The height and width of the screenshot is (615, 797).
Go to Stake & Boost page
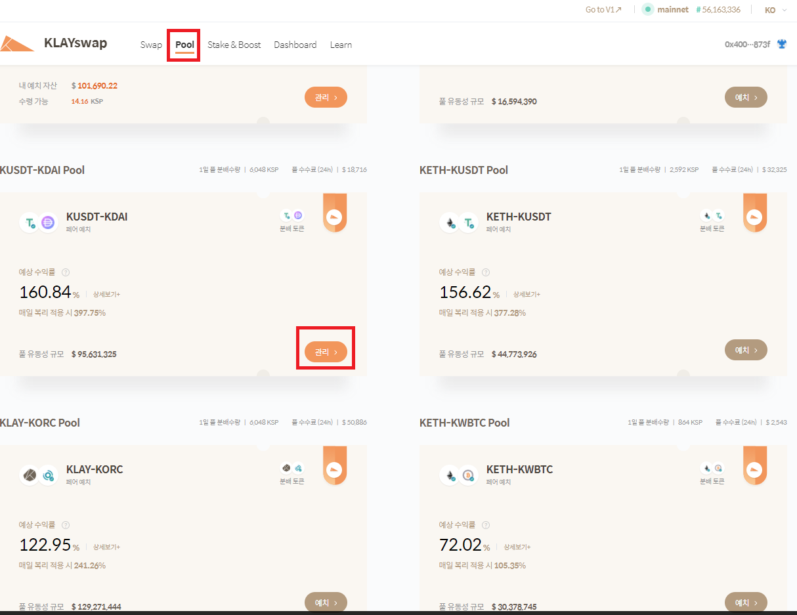(234, 45)
